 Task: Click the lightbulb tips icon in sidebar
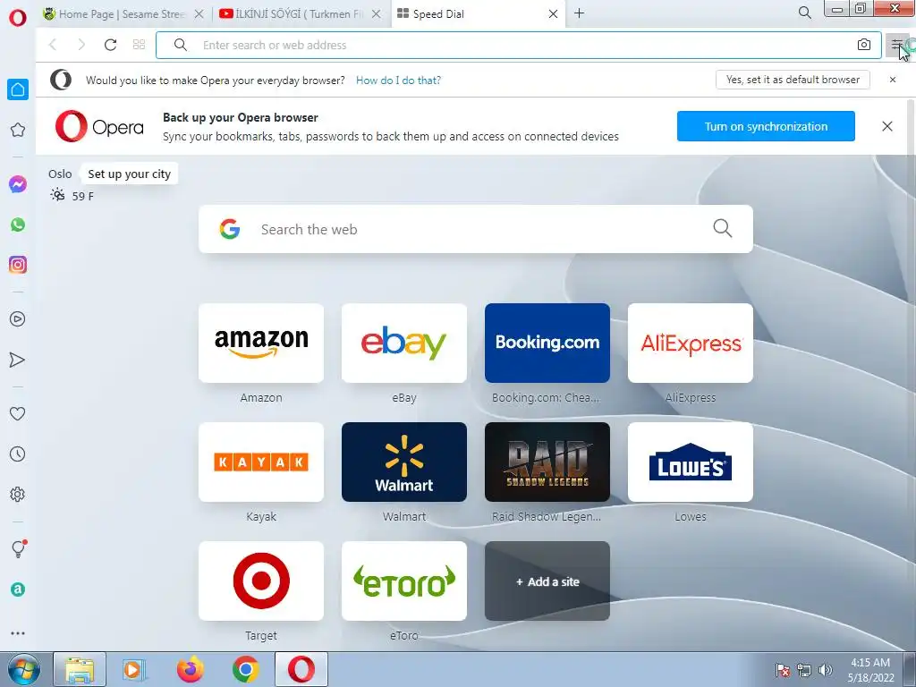click(x=18, y=548)
